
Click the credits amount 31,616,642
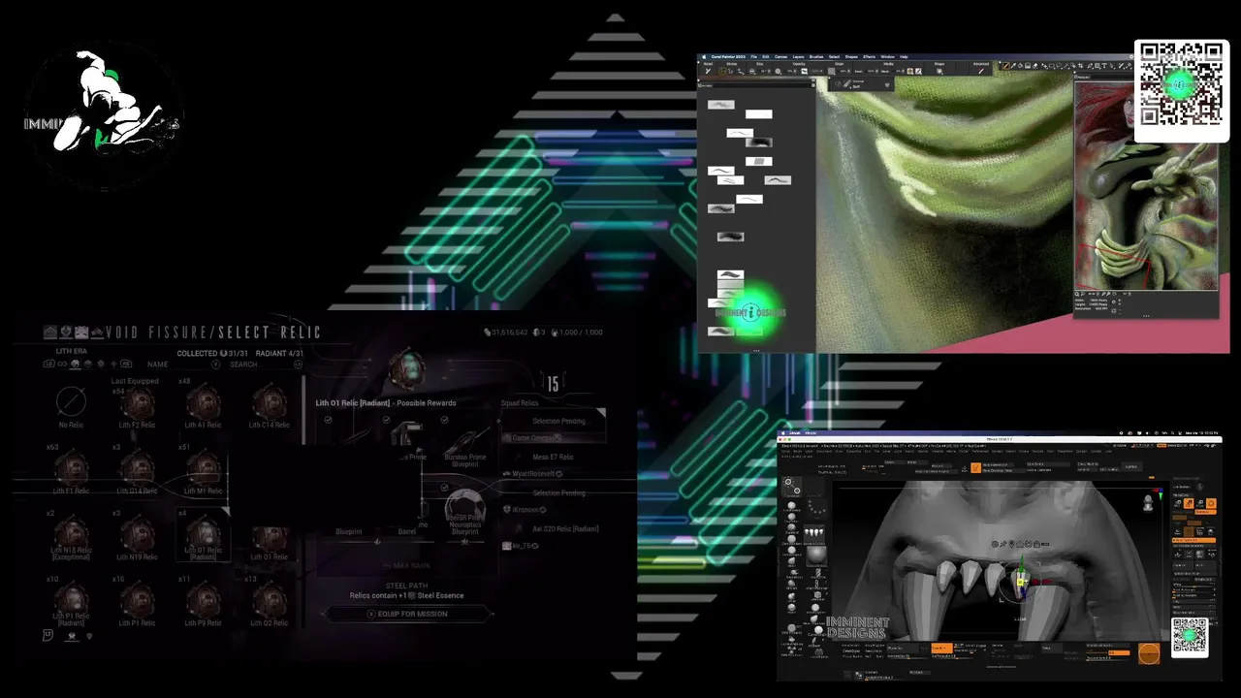pyautogui.click(x=509, y=333)
